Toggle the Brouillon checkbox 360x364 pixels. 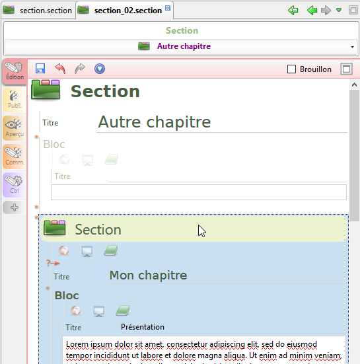pyautogui.click(x=291, y=69)
